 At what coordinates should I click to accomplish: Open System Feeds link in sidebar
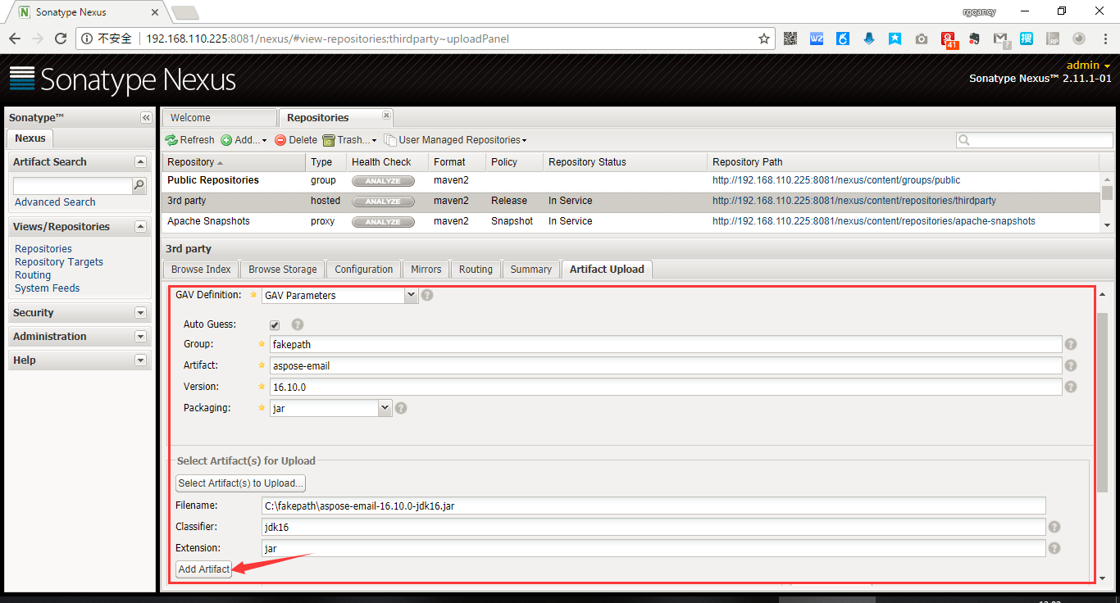point(48,288)
